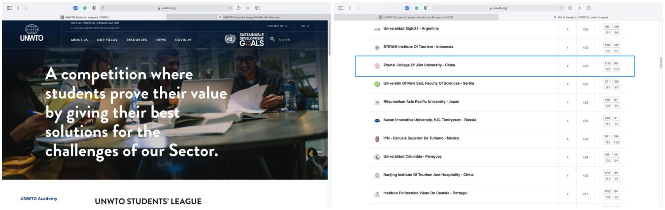This screenshot has height=210, width=665.
Task: Go forward in the left Safari window
Action: (x=26, y=8)
